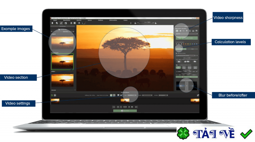The image size is (255, 142).
Task: Click the single-page document toolbar icon
Action: click(x=52, y=23)
